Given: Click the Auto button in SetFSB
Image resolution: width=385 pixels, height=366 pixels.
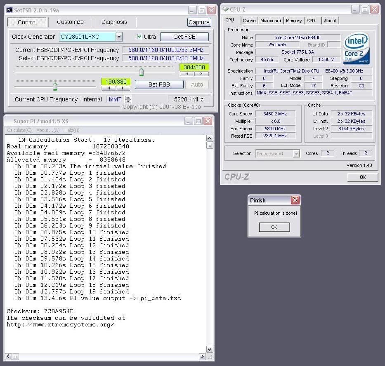Looking at the screenshot, I should pyautogui.click(x=197, y=84).
